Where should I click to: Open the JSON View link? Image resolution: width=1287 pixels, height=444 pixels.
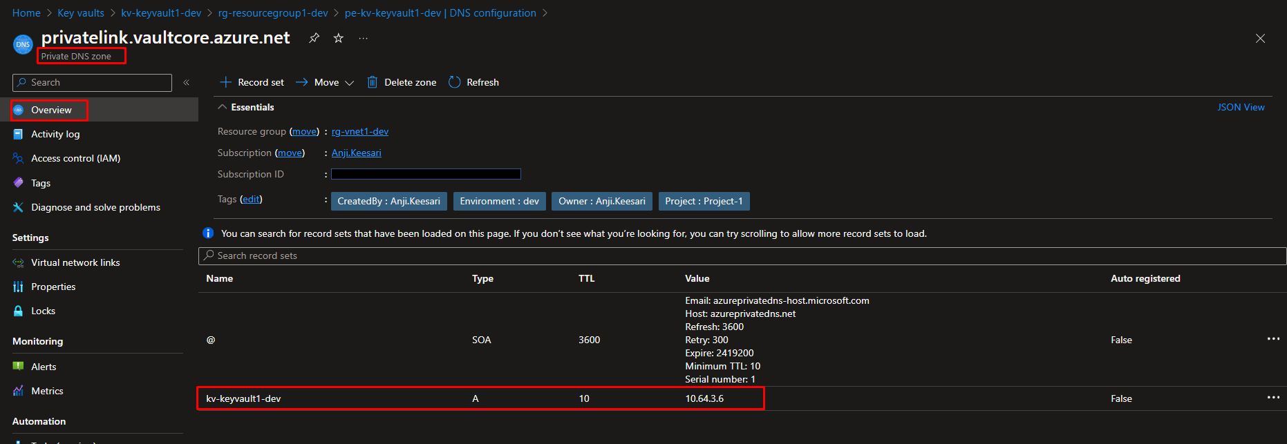[1241, 107]
